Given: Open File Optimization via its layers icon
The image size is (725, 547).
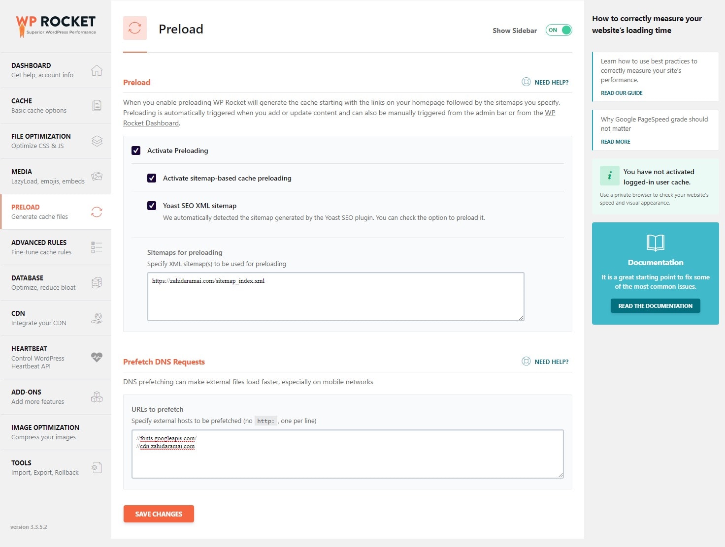Looking at the screenshot, I should click(x=97, y=141).
